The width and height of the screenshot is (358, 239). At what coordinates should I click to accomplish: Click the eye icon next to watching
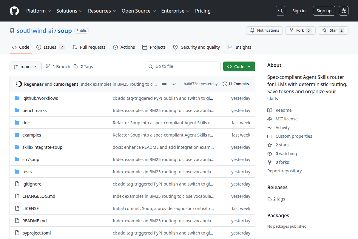(270, 154)
